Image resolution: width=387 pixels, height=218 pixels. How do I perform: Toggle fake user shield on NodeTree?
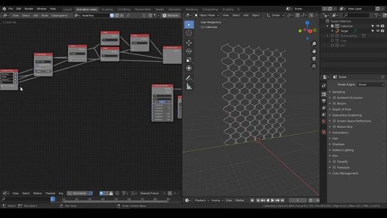pos(112,15)
